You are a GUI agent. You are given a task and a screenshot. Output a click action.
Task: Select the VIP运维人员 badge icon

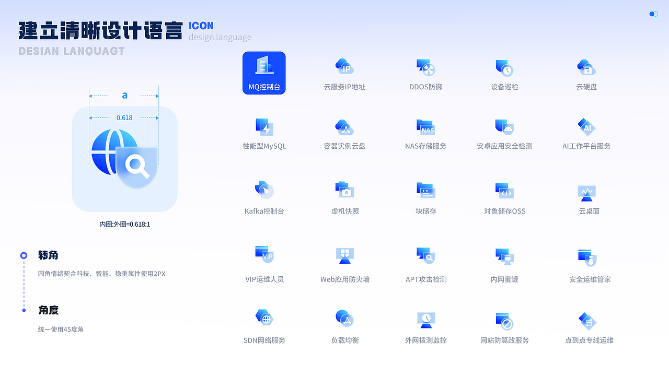(264, 255)
